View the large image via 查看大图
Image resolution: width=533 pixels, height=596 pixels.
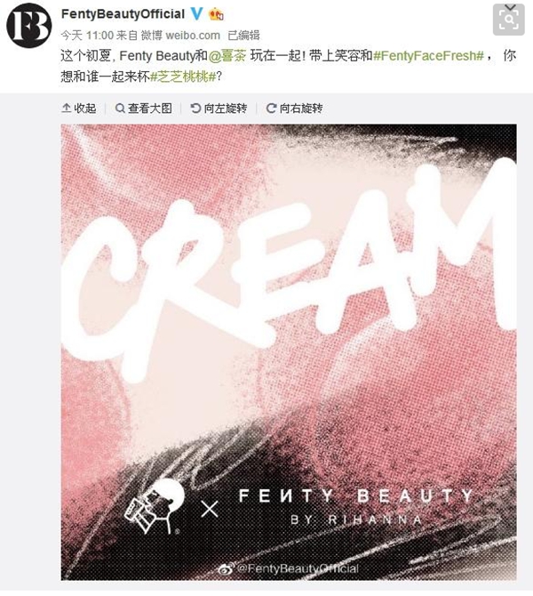144,109
